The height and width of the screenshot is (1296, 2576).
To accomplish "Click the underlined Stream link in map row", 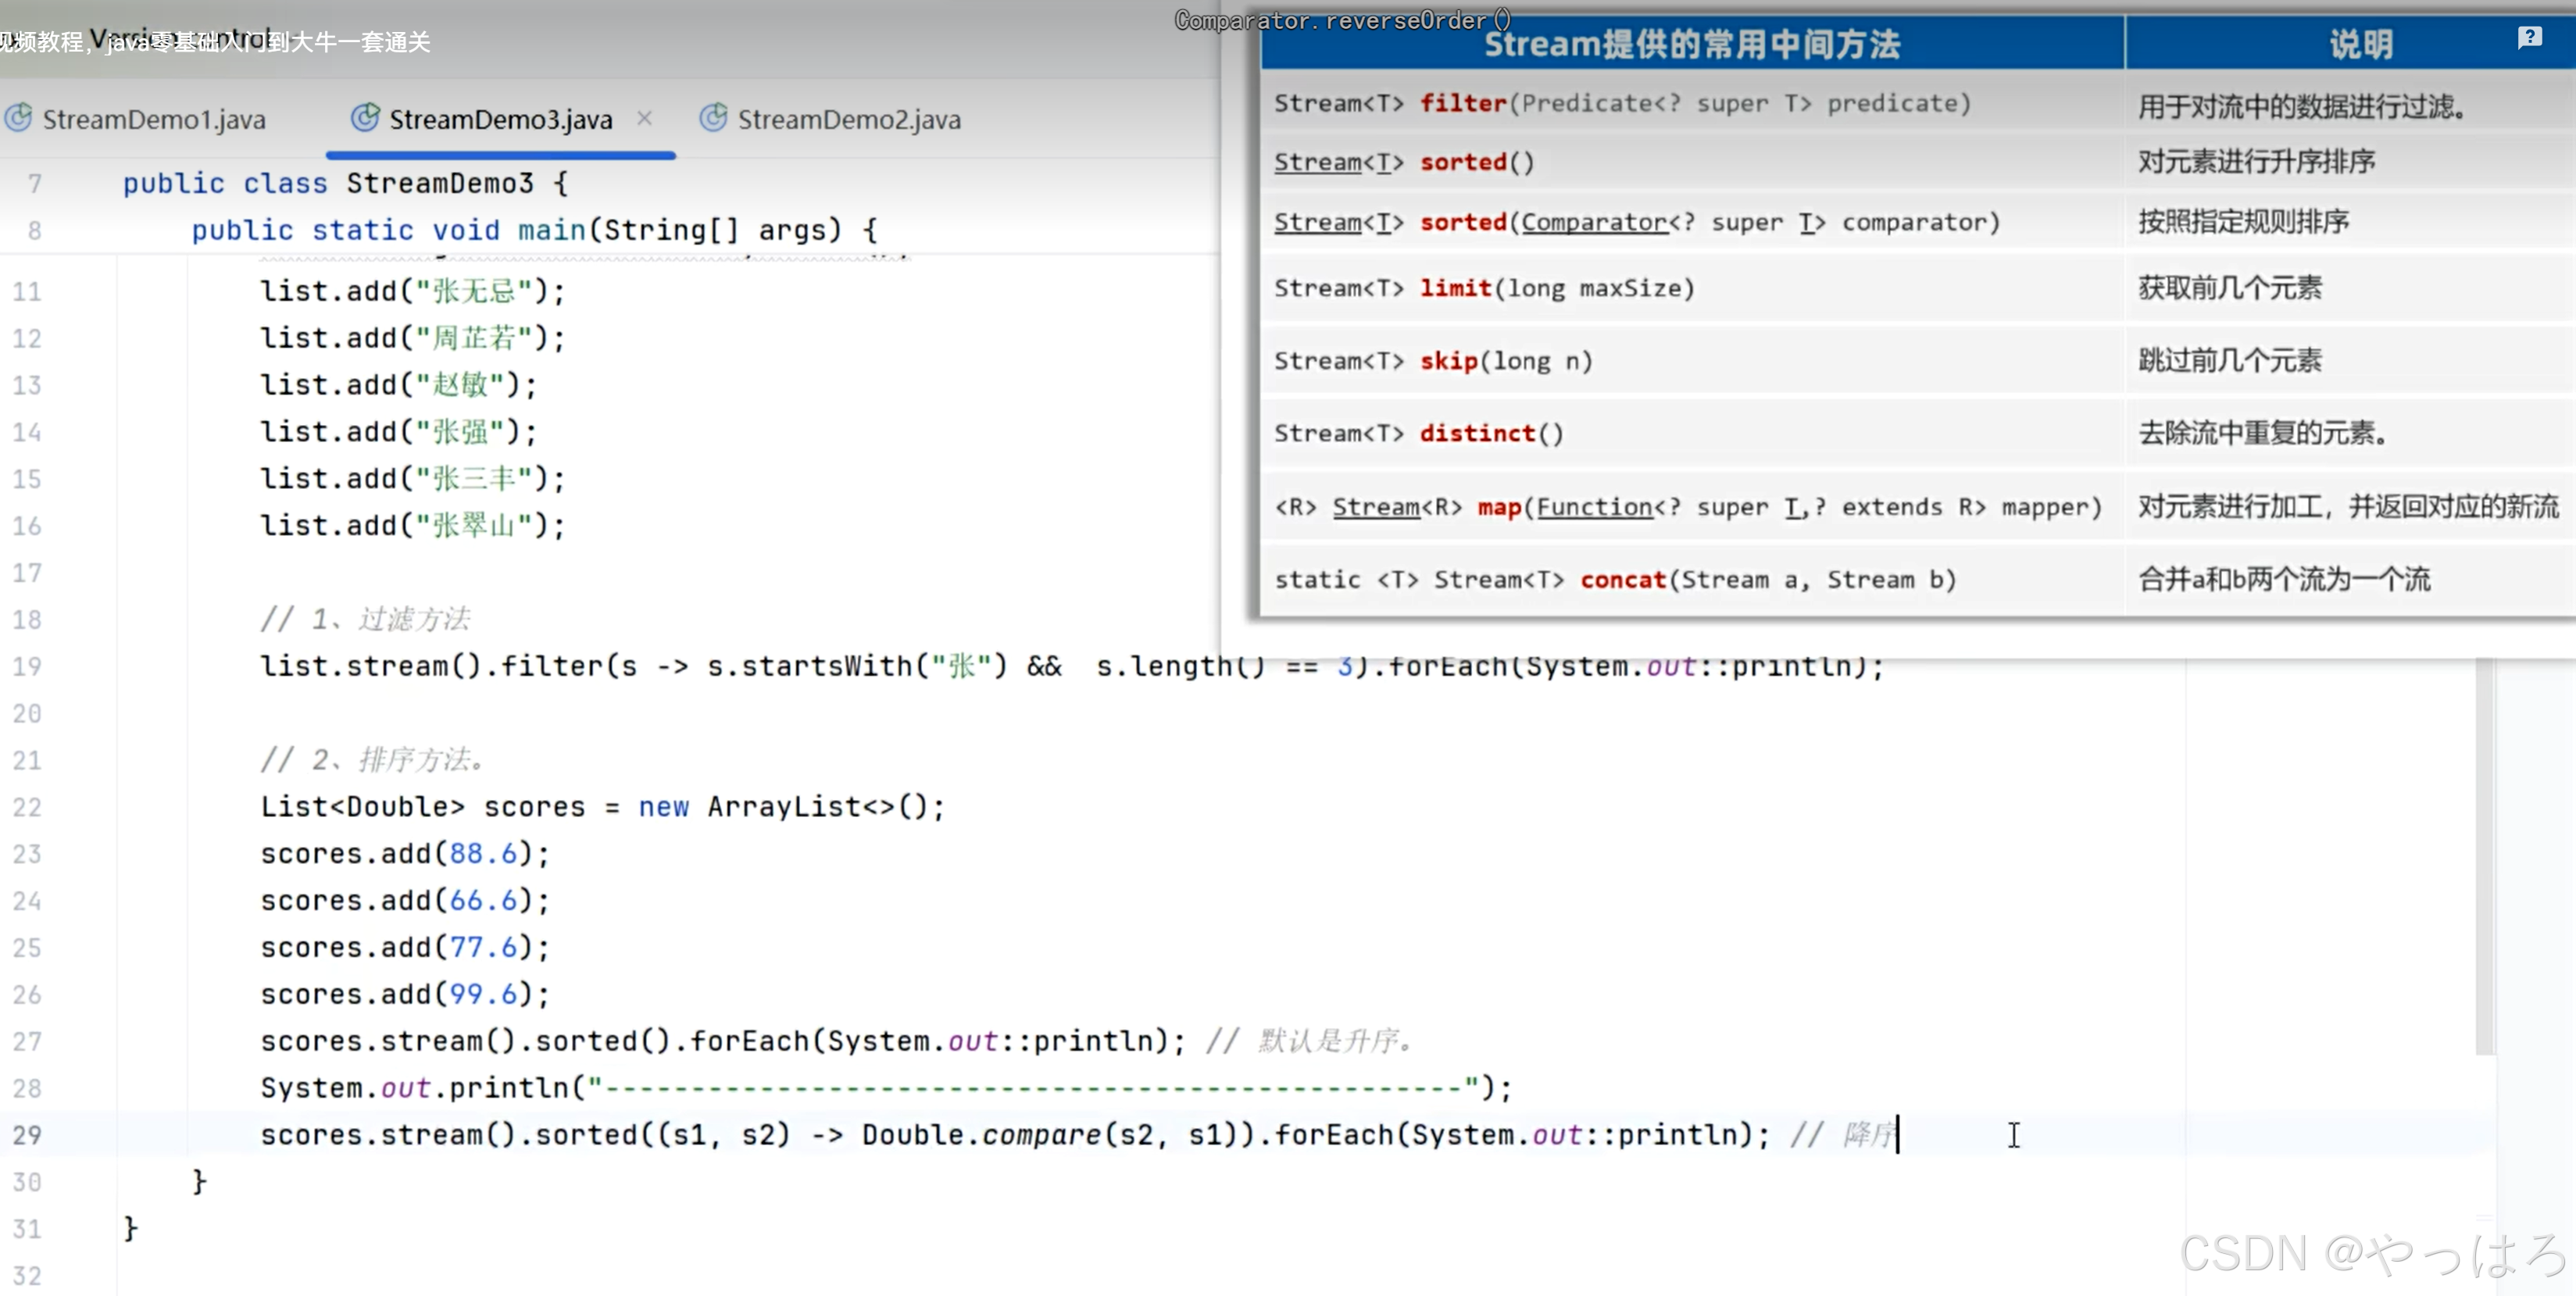I will tap(1376, 507).
